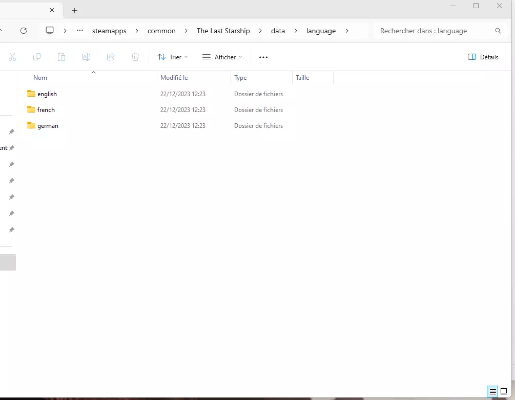515x400 pixels.
Task: Sort by Taille column header
Action: tap(302, 78)
